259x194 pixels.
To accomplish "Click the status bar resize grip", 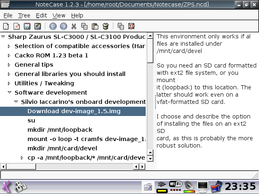I will tap(255, 175).
